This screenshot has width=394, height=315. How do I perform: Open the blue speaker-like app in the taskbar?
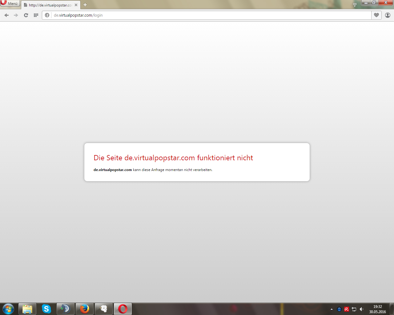click(x=65, y=309)
